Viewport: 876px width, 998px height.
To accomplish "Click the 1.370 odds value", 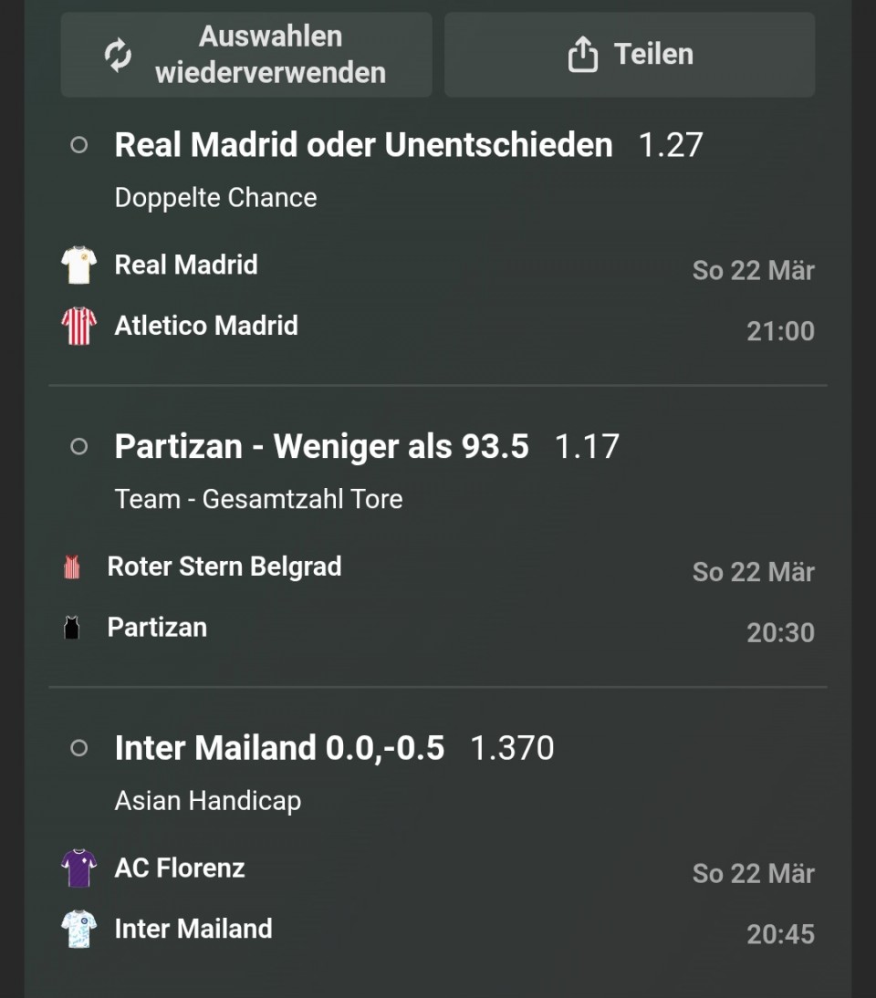I will click(x=512, y=748).
